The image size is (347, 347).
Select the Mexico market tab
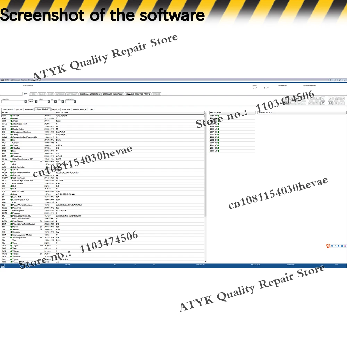[x=56, y=110]
